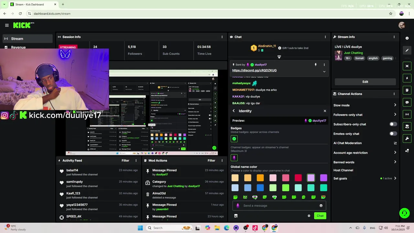
Task: Click the green support headset button
Action: coord(404,213)
